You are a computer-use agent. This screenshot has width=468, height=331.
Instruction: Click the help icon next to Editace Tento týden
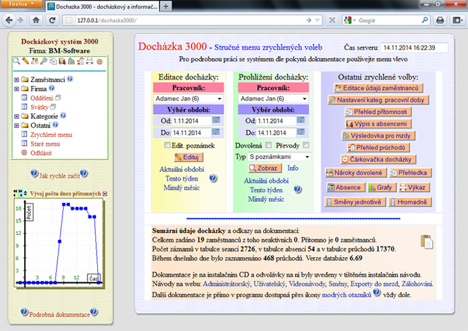click(x=213, y=178)
